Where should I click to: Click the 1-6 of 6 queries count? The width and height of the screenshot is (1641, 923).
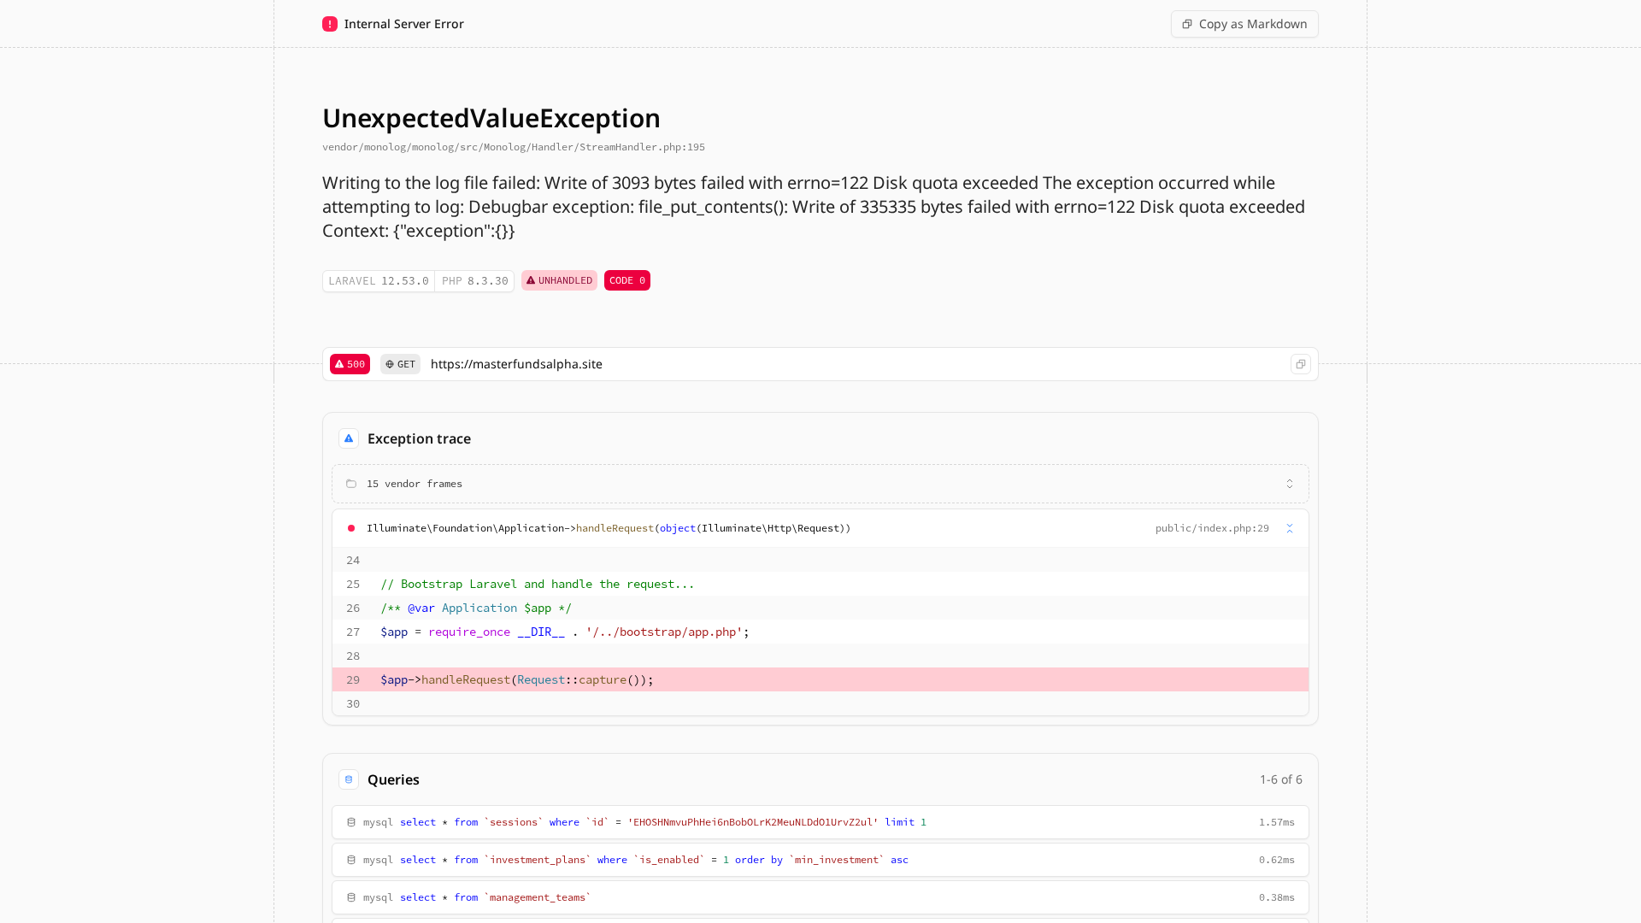click(1281, 779)
